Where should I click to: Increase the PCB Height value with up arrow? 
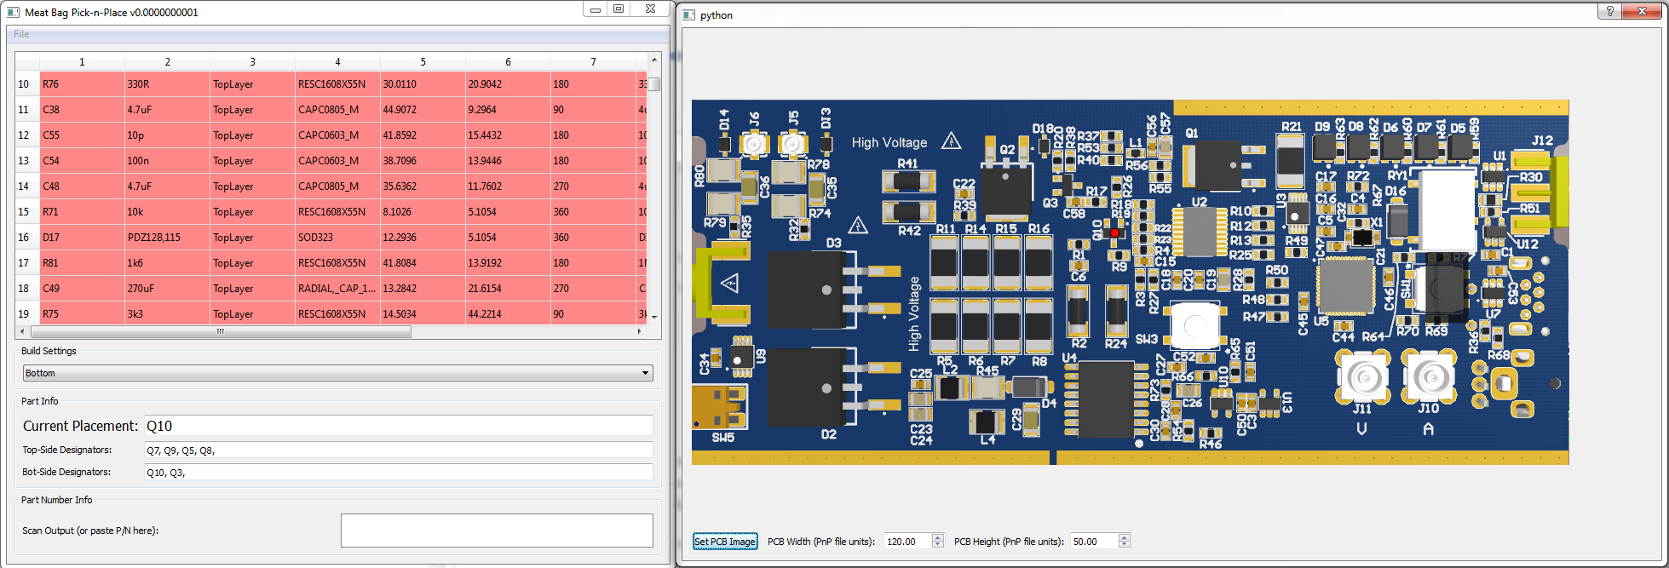click(x=1125, y=537)
